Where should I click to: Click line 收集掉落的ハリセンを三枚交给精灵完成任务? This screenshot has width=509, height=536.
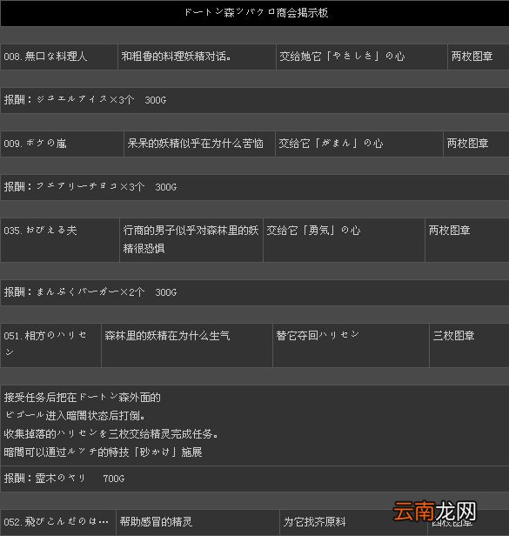pos(111,434)
